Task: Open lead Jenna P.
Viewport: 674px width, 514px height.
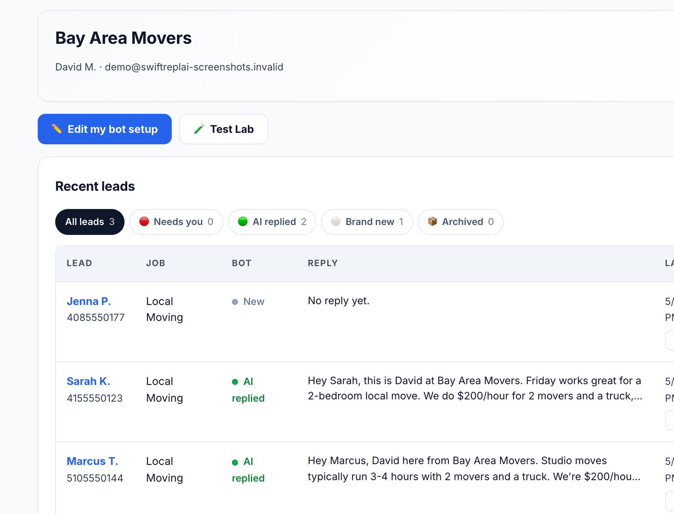Action: pyautogui.click(x=89, y=301)
